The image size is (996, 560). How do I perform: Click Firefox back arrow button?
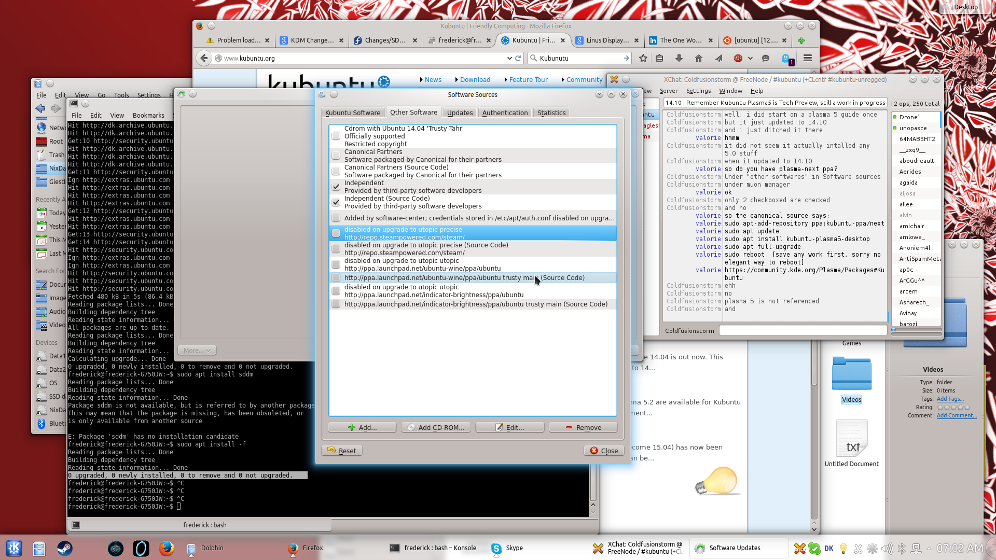[x=204, y=58]
